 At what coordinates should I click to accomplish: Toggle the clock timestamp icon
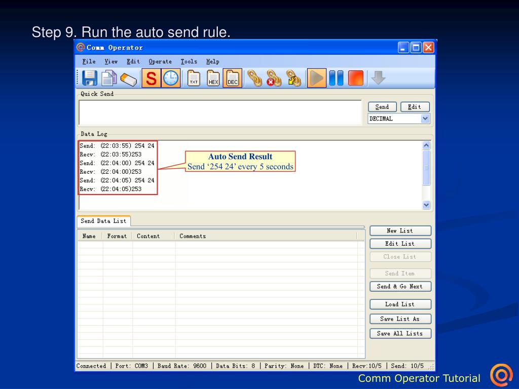(x=171, y=79)
